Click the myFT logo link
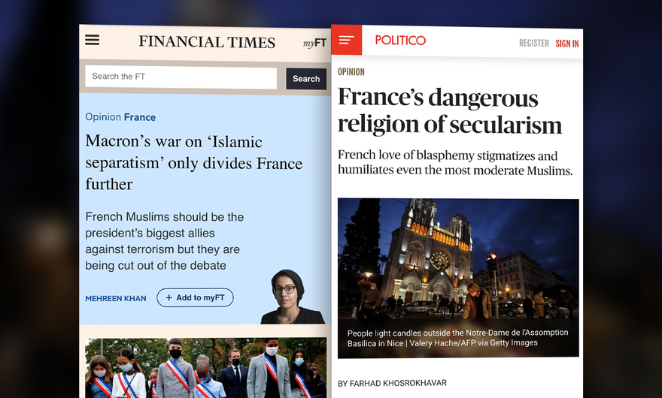The width and height of the screenshot is (662, 398). click(x=314, y=43)
